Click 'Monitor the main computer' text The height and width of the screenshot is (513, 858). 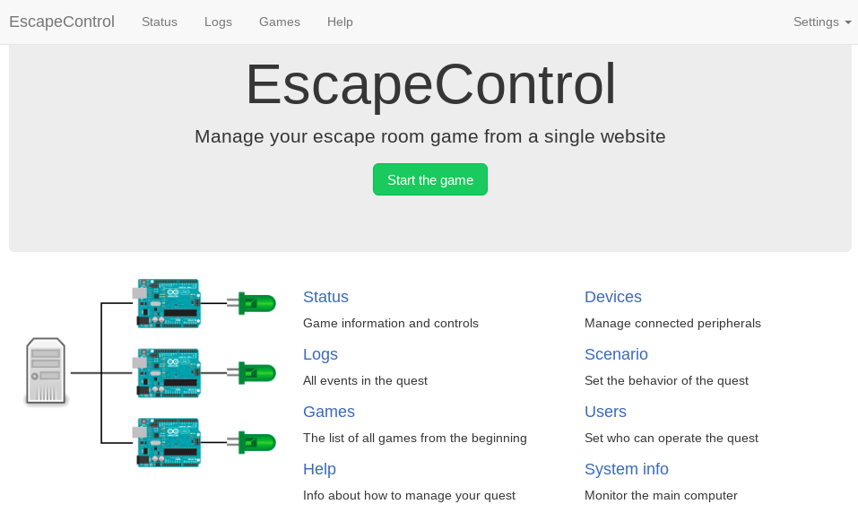click(x=661, y=495)
